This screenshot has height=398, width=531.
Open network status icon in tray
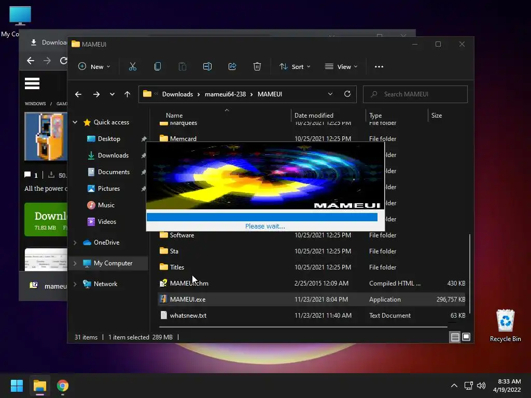[468, 386]
